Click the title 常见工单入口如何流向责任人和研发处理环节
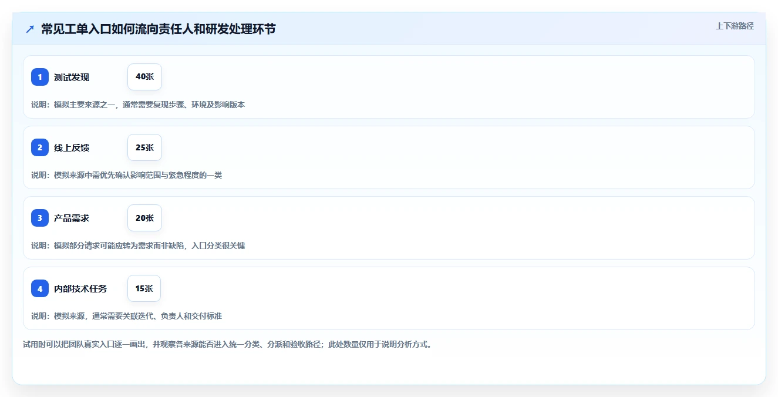This screenshot has height=397, width=778. coord(159,29)
